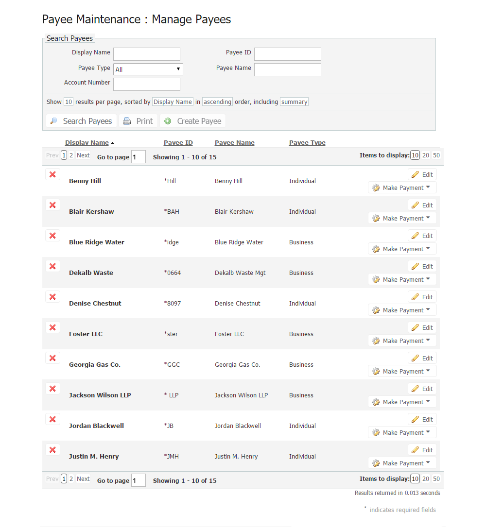Expand Make Payment menu for Georgia Gas Co.

tap(402, 371)
